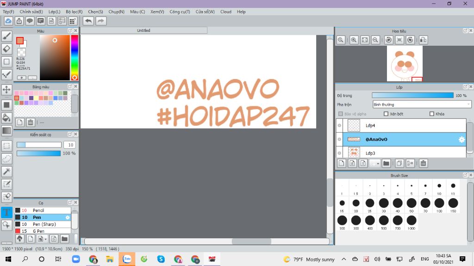
Task: Switch to the Untitled canvas tab
Action: point(143,30)
